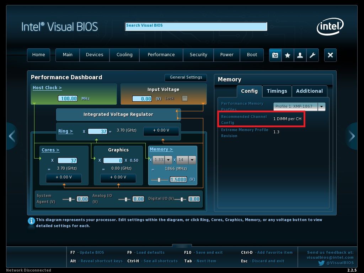Expand the memory ratio 14 dropdown
Image resolution: width=364 pixels, height=273 pixels.
click(x=186, y=160)
